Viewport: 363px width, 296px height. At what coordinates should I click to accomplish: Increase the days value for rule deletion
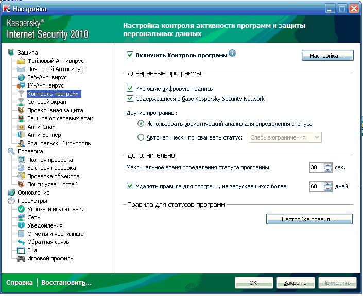click(x=327, y=184)
